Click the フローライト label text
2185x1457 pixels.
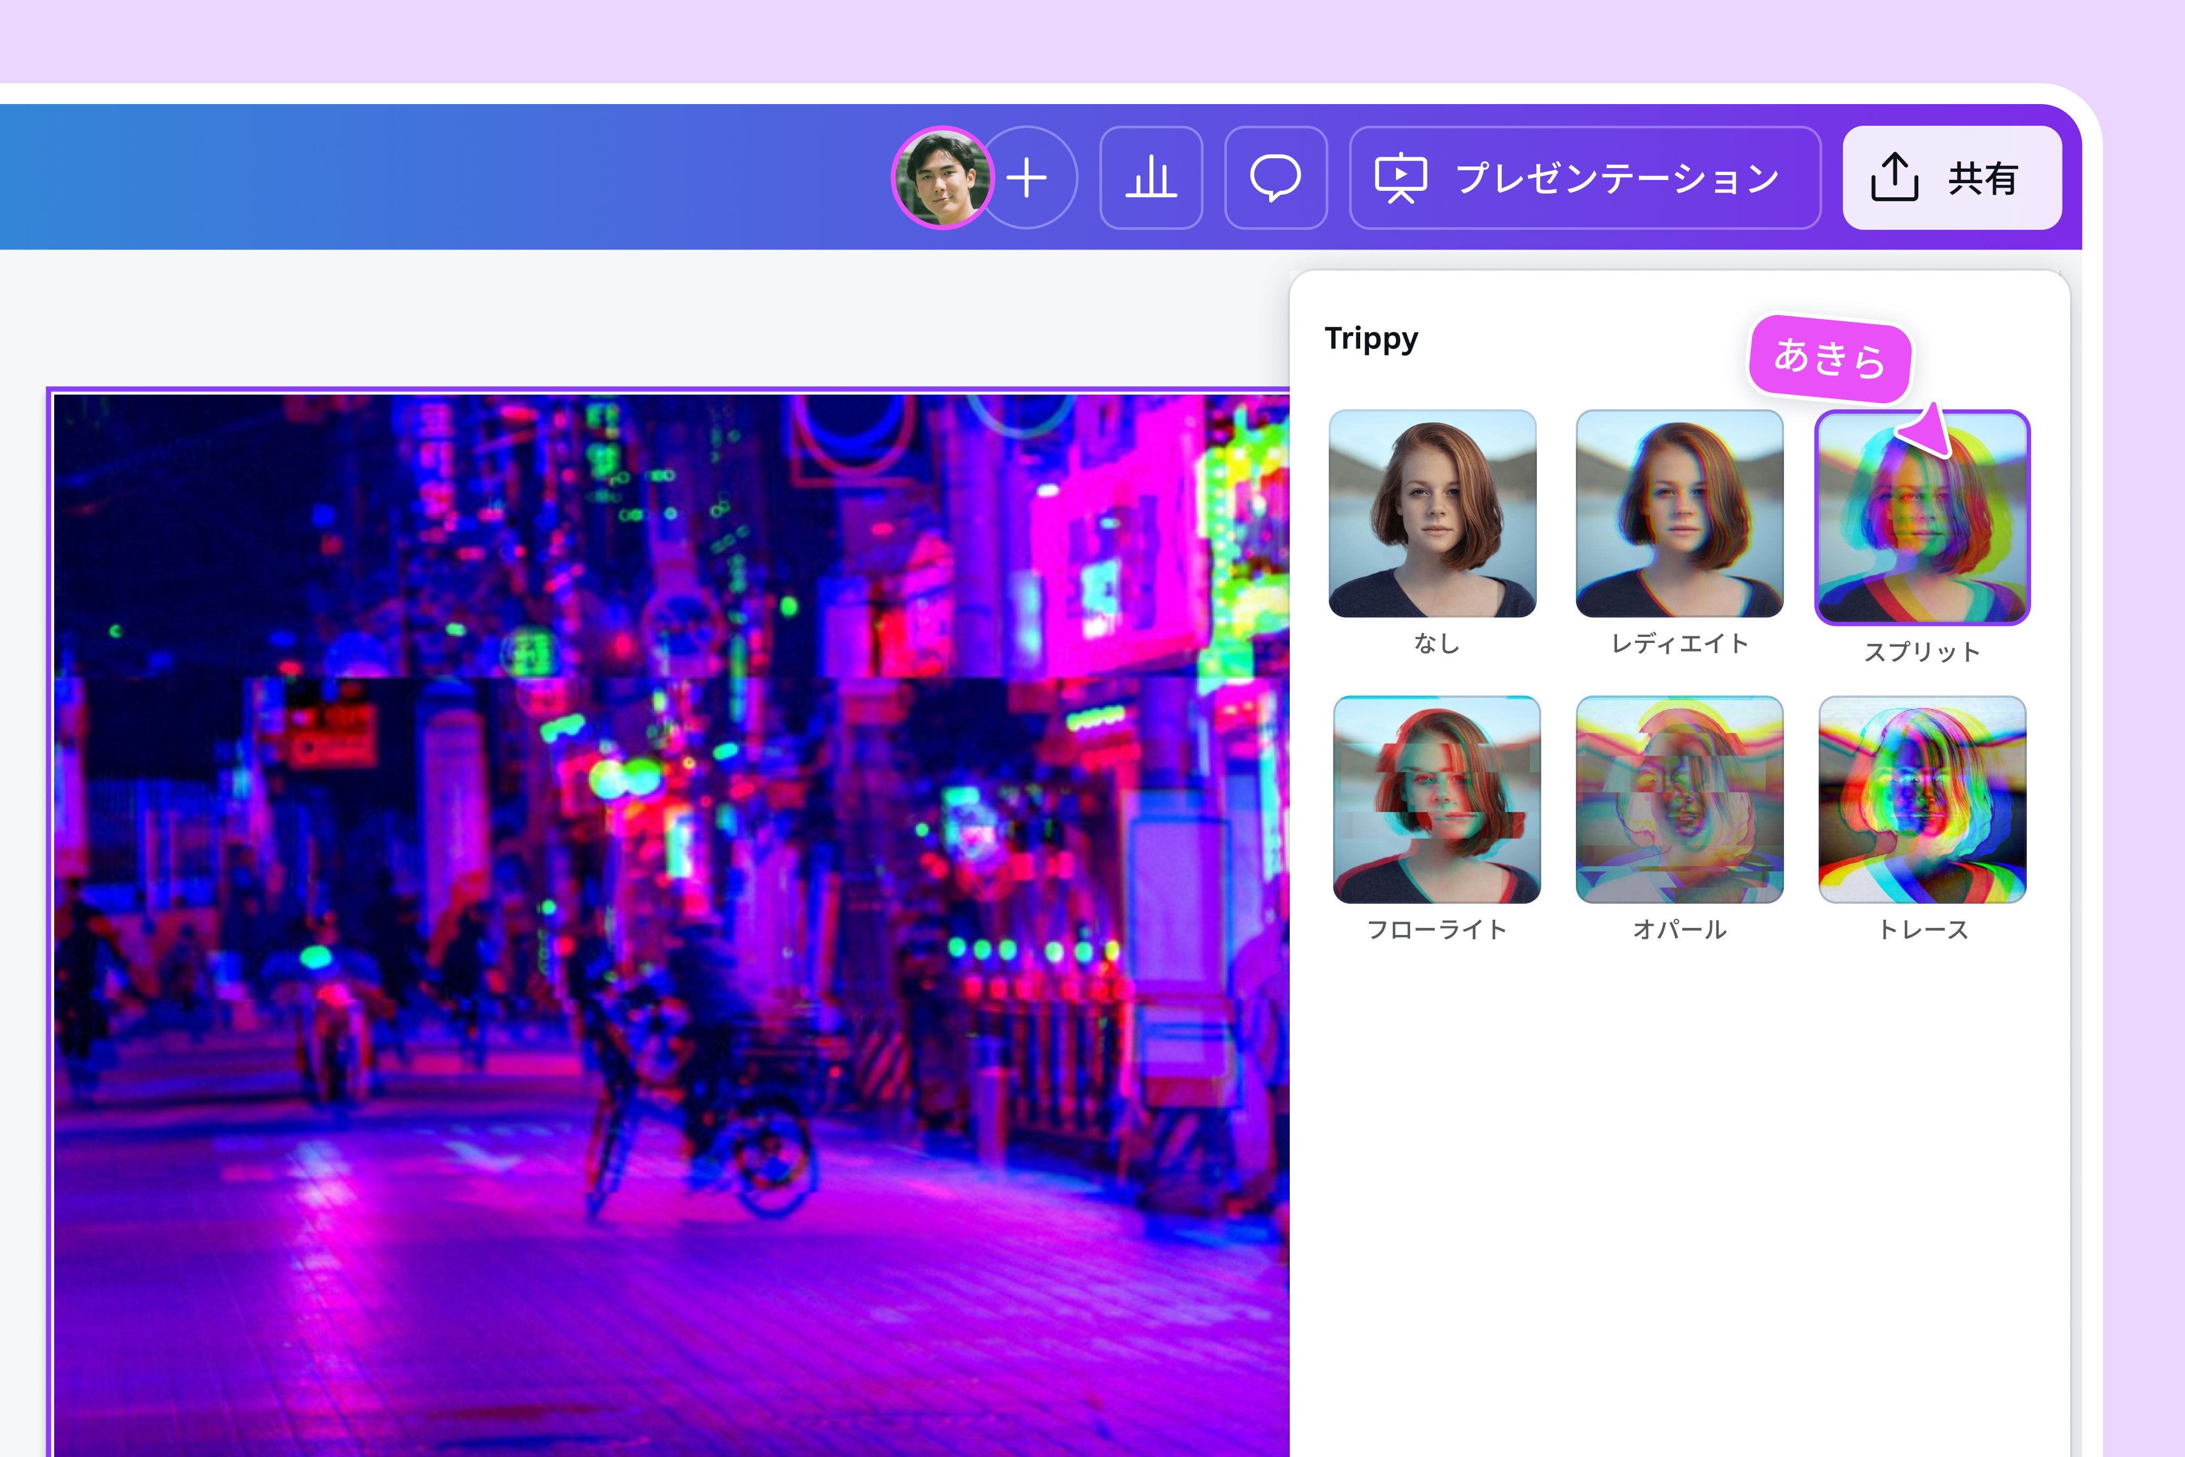click(x=1436, y=929)
